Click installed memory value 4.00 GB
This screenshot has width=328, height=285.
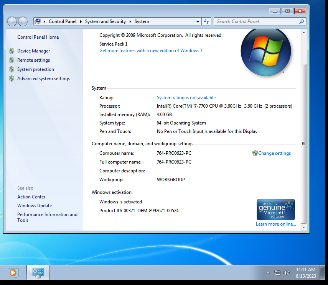164,115
